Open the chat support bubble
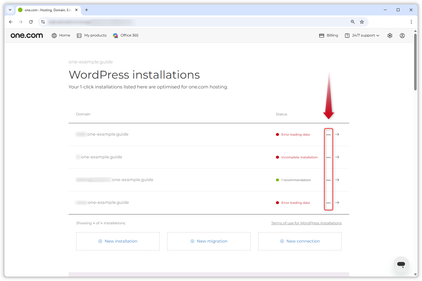Screen dimensions: 422x281 401,264
